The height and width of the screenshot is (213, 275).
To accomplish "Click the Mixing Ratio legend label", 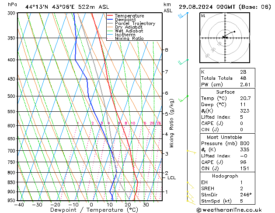I will click(x=129, y=38).
